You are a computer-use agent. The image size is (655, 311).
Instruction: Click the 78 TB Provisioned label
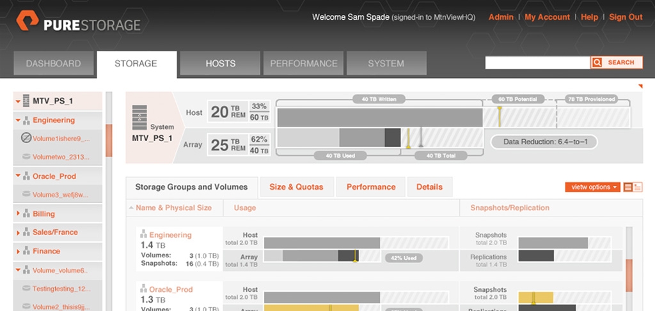(593, 99)
